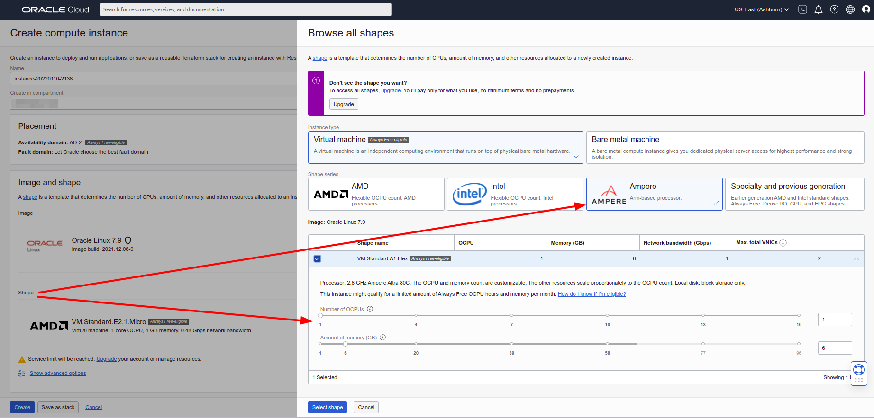
Task: Click the upgrade arrow icon in banner
Action: tap(316, 80)
